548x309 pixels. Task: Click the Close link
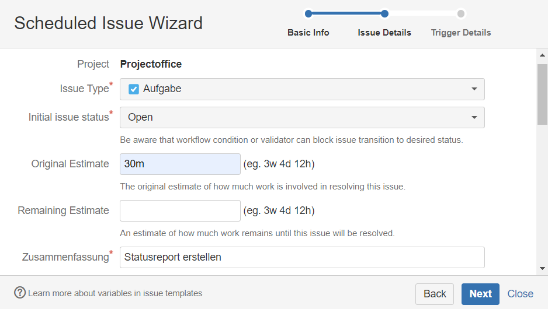[x=521, y=294]
